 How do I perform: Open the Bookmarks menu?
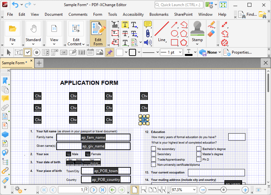tap(159, 14)
